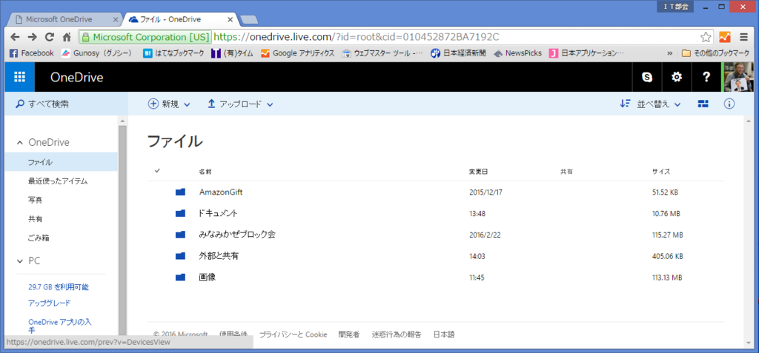Collapse the OneDrive section in sidebar
The image size is (759, 353).
point(20,143)
